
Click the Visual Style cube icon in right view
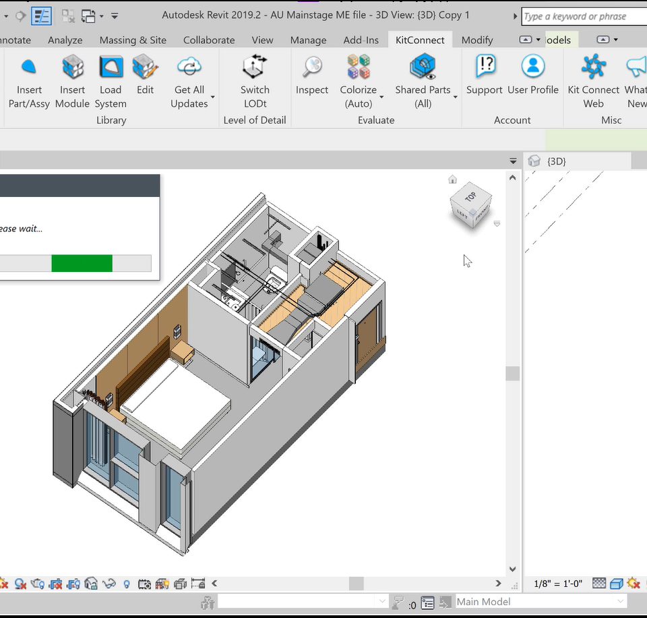[617, 584]
